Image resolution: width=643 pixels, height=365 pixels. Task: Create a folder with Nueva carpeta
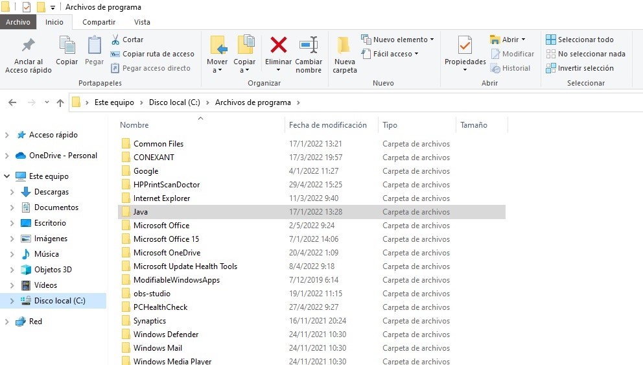click(344, 55)
